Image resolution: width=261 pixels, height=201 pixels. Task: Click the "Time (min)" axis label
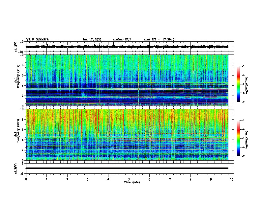[x=132, y=182]
